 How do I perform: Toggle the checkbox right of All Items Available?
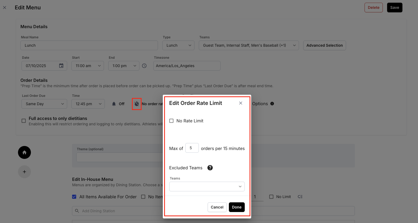click(143, 197)
